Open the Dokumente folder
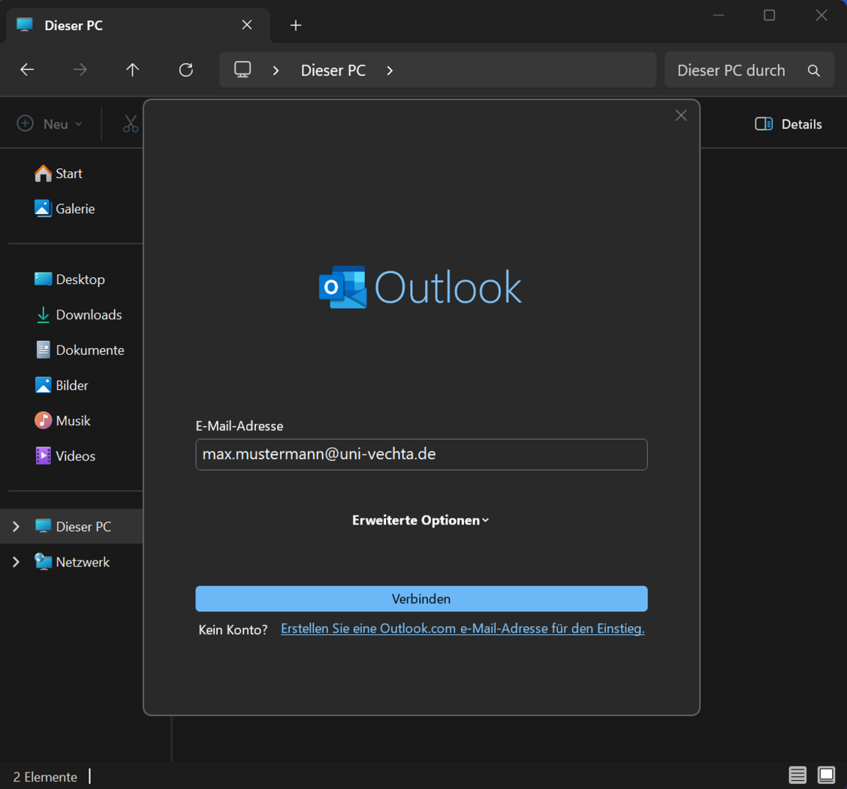The width and height of the screenshot is (847, 789). pos(80,350)
